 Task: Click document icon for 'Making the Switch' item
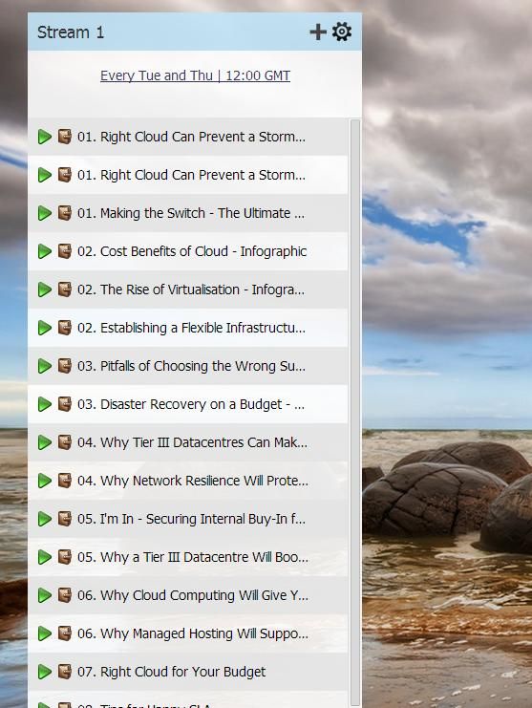[x=65, y=213]
